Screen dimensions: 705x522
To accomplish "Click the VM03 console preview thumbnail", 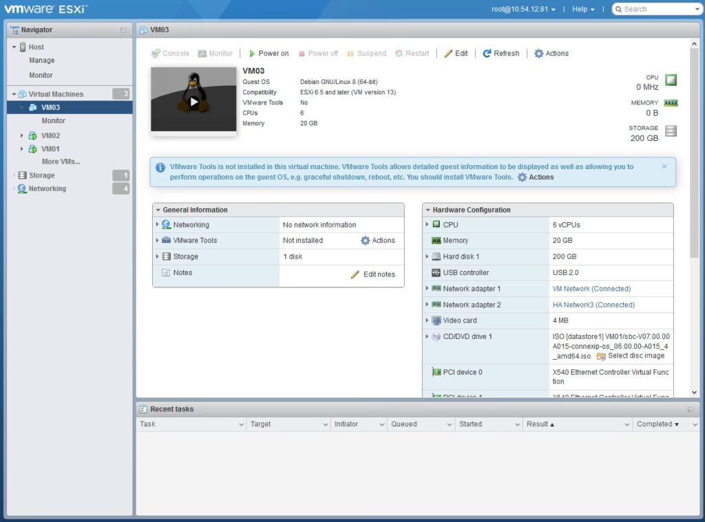I will click(193, 102).
